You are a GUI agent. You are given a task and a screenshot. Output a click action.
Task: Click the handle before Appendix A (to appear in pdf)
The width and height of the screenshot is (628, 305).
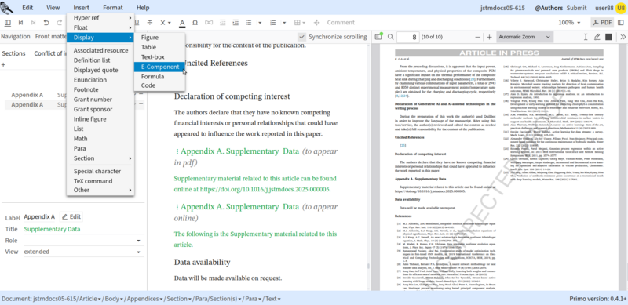tap(177, 151)
